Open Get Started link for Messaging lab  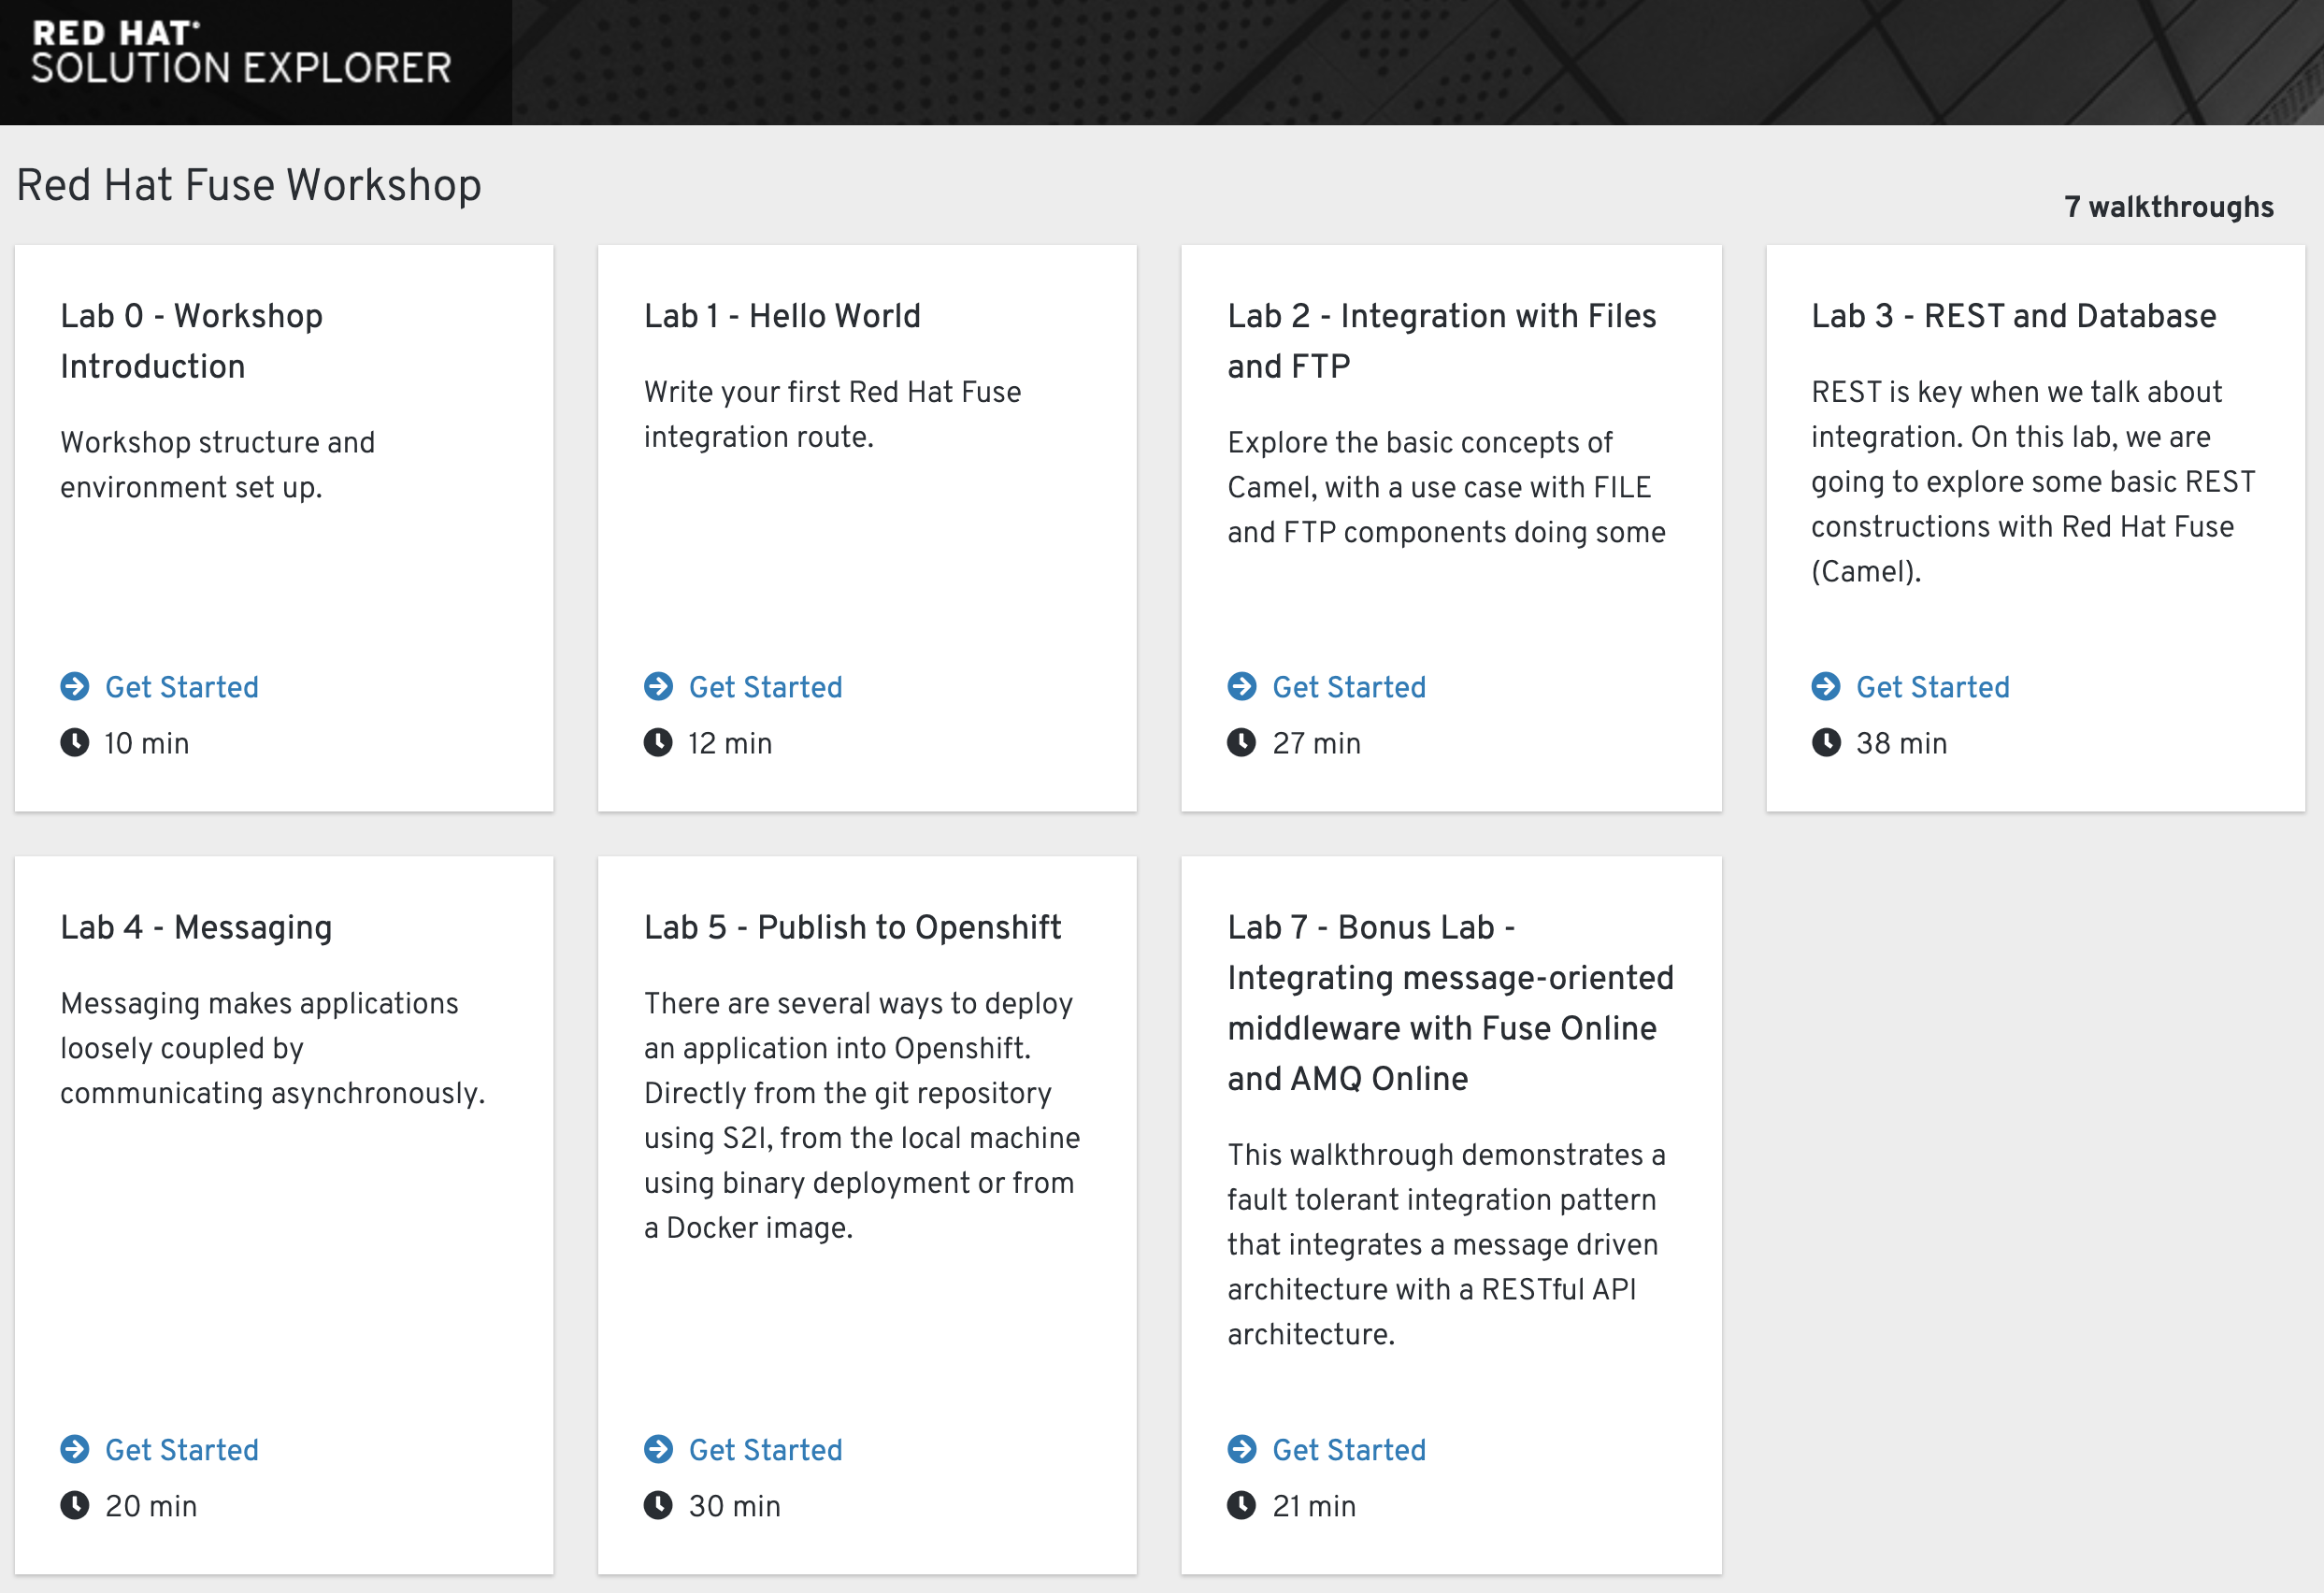coord(181,1450)
